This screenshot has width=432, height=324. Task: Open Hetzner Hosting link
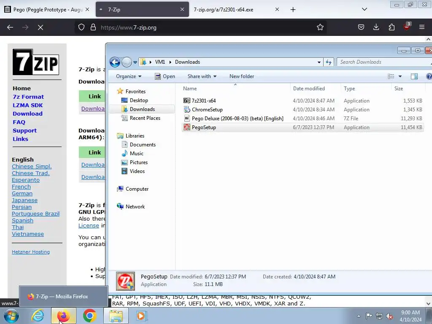pyautogui.click(x=30, y=252)
